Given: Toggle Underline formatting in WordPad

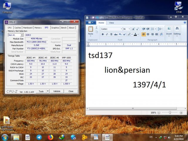Looking at the screenshot, I should 111,34.
